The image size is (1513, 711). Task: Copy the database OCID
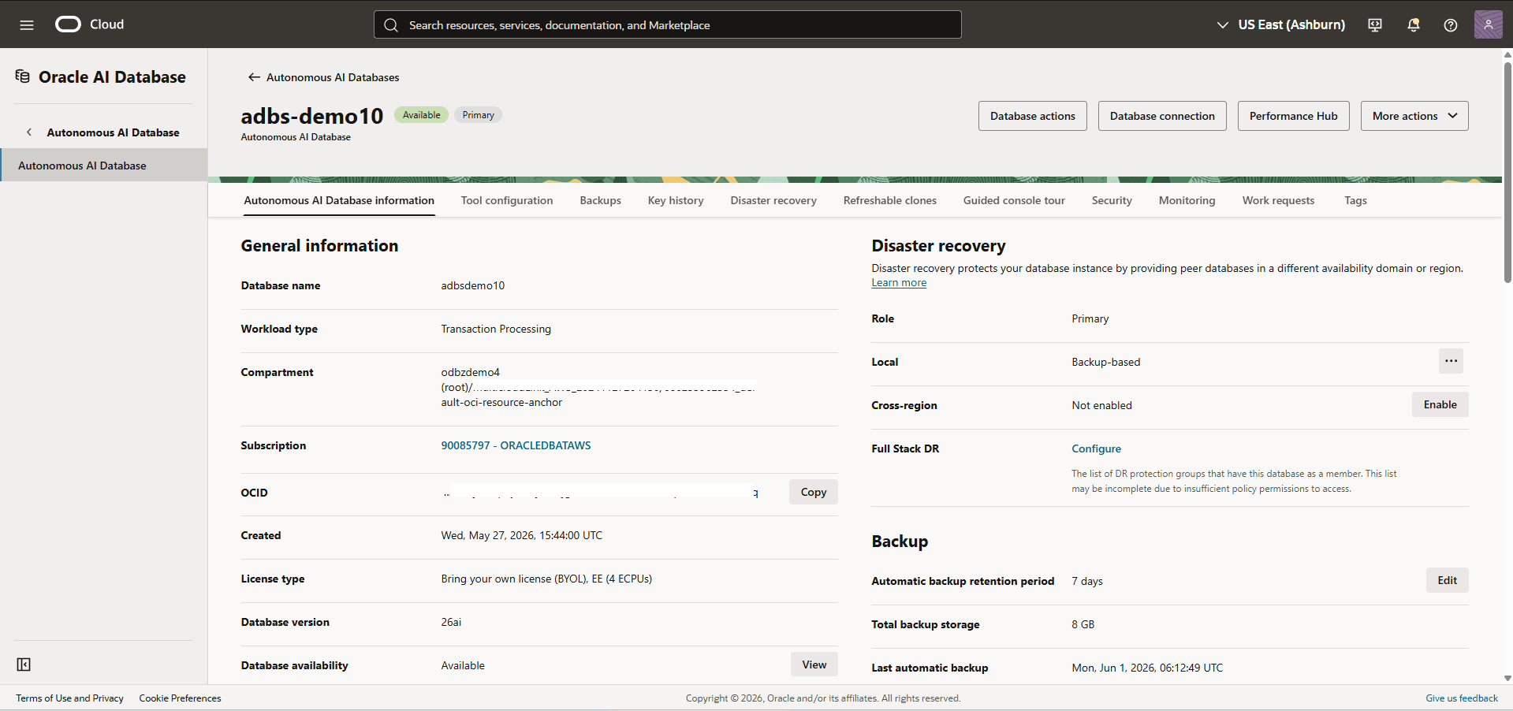[814, 492]
